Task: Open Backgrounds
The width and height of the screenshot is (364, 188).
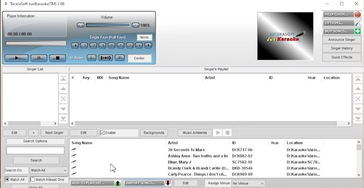Action: tap(154, 133)
